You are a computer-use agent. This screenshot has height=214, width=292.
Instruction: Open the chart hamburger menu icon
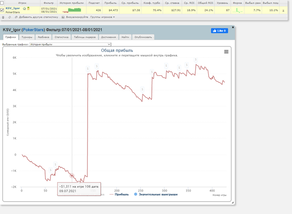(x=226, y=52)
